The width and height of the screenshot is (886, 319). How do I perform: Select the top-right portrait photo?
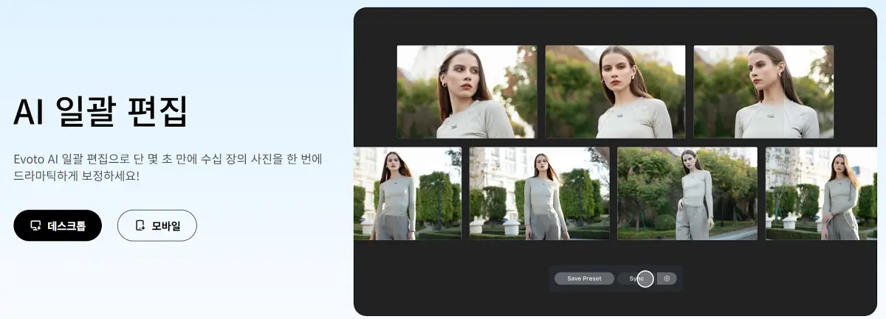coord(763,92)
